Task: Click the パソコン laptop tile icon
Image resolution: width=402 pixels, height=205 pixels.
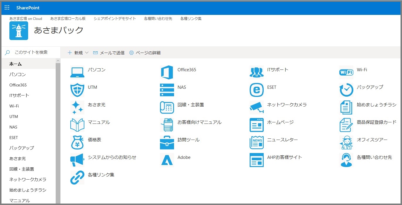Action: click(77, 72)
